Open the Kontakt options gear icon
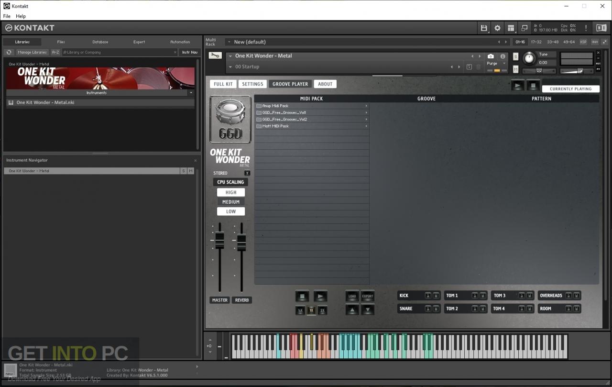 497,28
